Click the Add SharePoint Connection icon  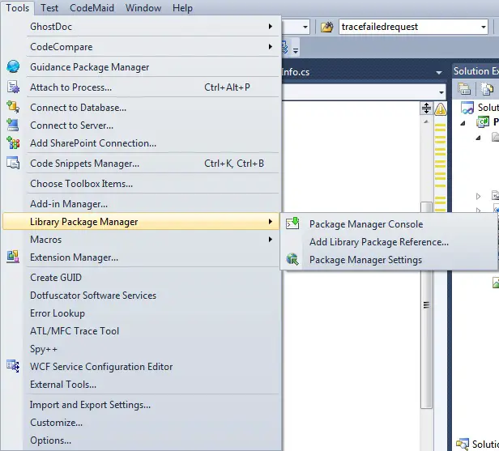pos(13,143)
